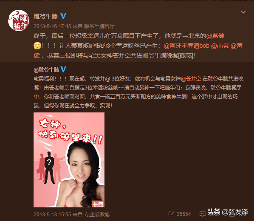Open the 雕爷牛腩 profile avatar
This screenshot has width=254, height=221.
tap(19, 20)
